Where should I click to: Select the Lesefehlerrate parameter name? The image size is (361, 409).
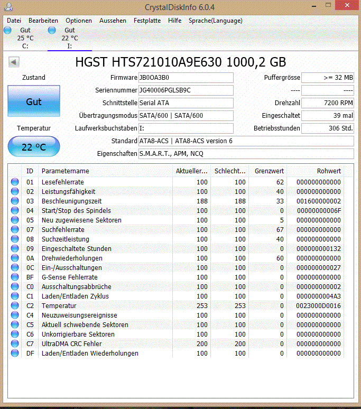(62, 182)
